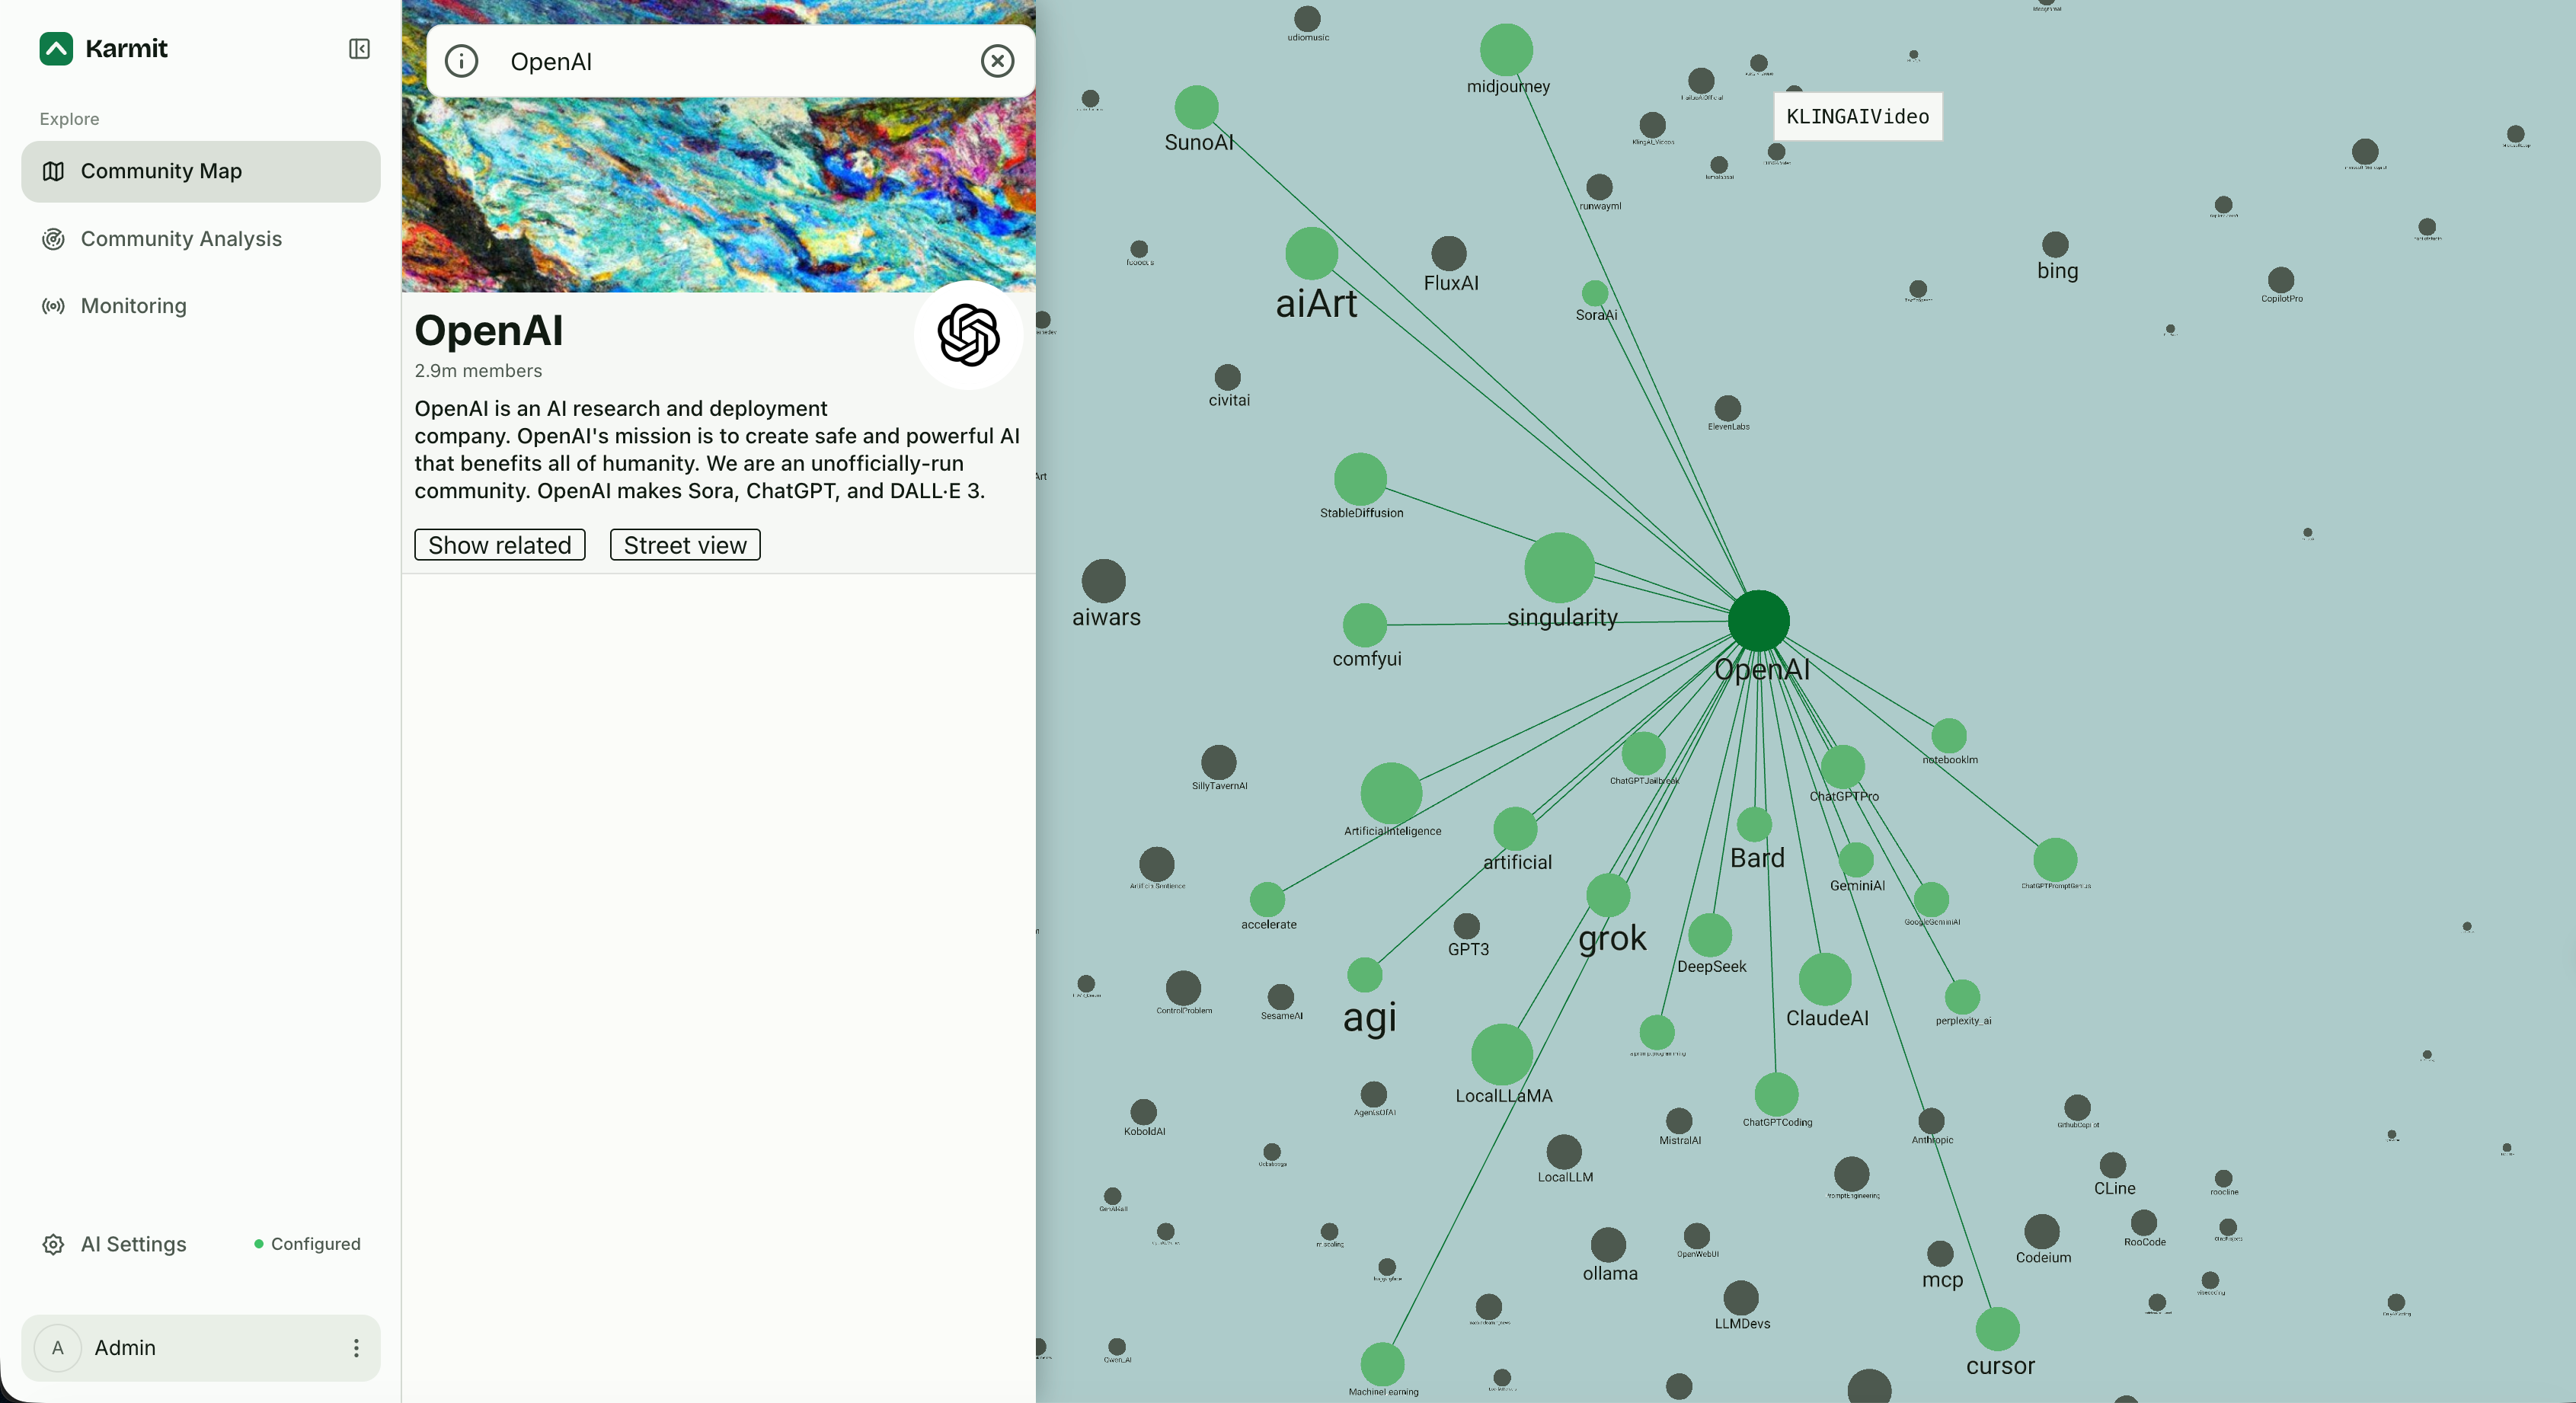The image size is (2576, 1403).
Task: Click the AI Settings gear icon
Action: pyautogui.click(x=54, y=1244)
